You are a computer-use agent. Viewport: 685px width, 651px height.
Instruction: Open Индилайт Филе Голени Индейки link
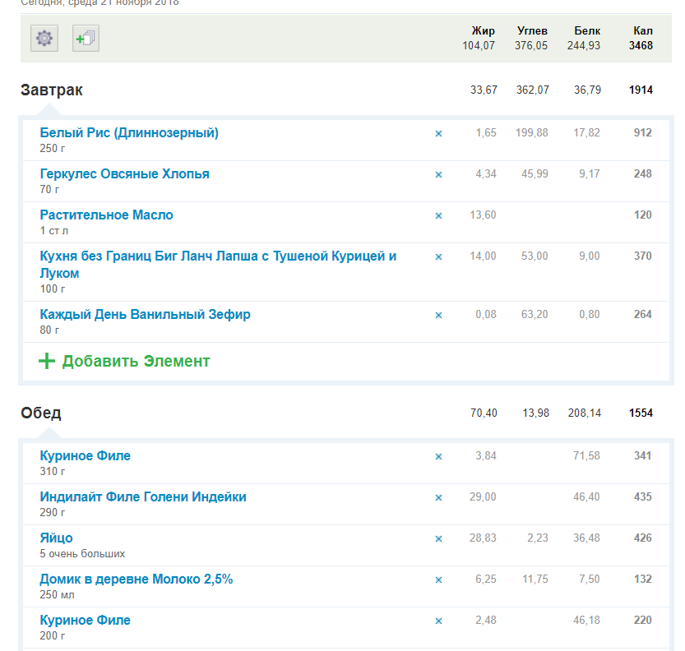coord(143,497)
